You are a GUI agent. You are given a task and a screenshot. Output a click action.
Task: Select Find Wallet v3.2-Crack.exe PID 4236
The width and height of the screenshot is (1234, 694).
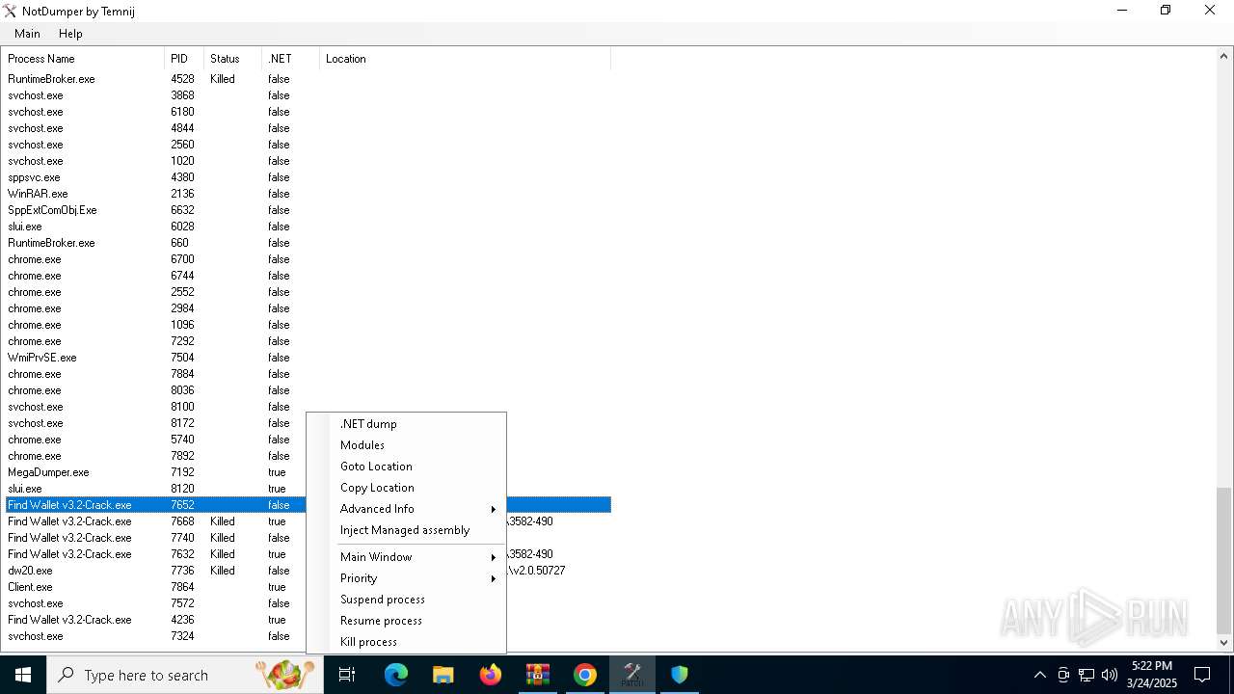(x=308, y=620)
